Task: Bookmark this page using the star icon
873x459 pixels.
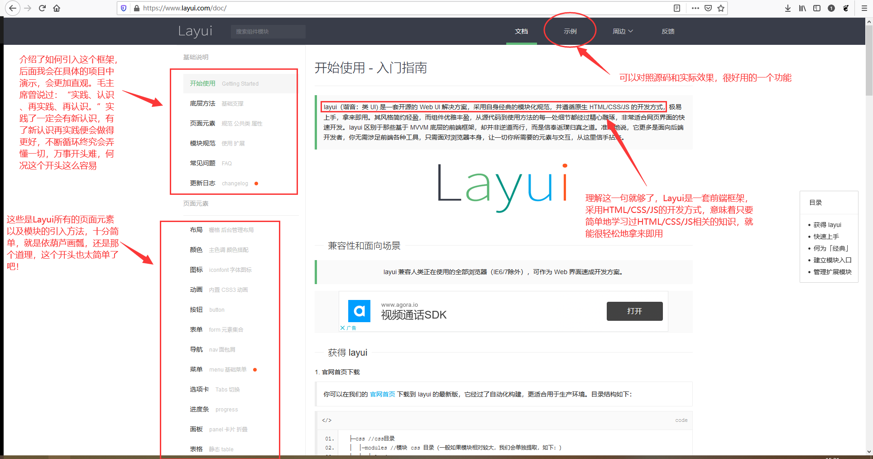Action: [x=721, y=8]
